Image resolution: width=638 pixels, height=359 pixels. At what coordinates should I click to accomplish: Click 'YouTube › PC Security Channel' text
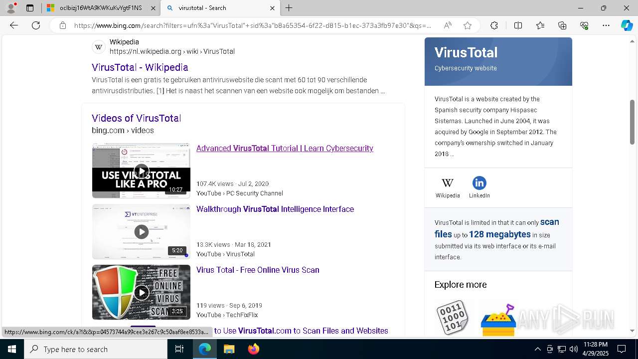[239, 193]
